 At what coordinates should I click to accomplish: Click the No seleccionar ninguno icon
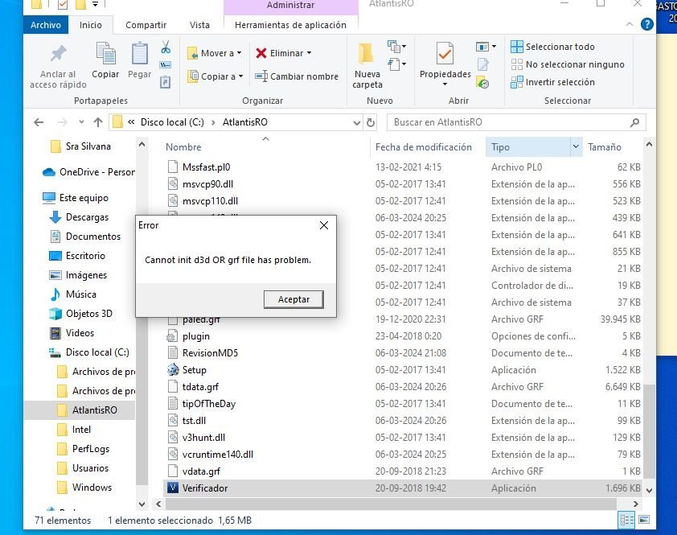[x=516, y=64]
